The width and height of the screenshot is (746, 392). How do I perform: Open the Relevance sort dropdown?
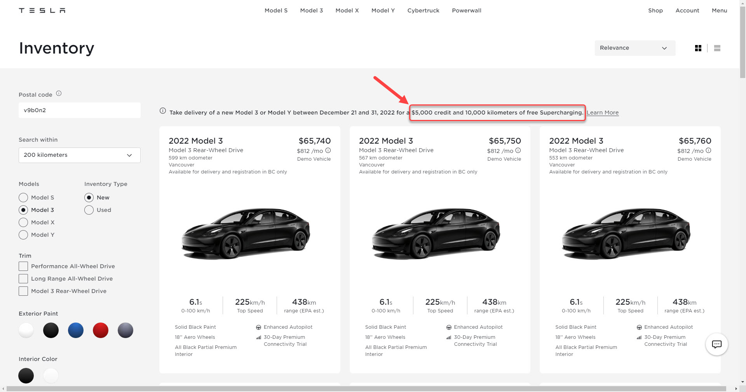[x=635, y=48]
